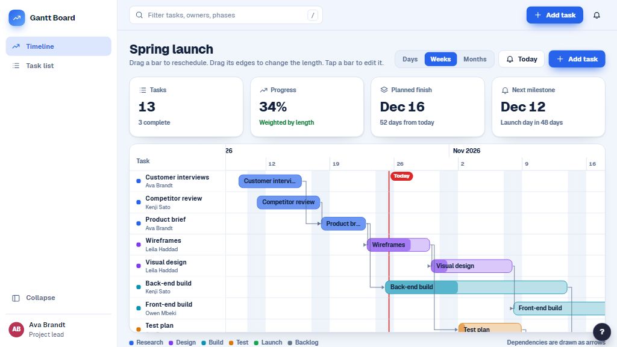
Task: Switch timeline scale to Months
Action: 475,59
